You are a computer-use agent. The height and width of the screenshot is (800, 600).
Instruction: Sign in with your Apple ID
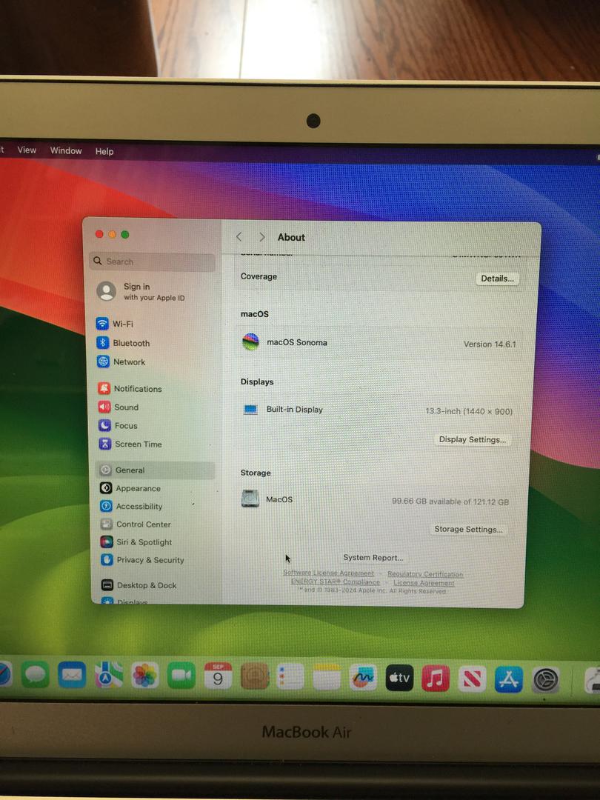coord(141,291)
